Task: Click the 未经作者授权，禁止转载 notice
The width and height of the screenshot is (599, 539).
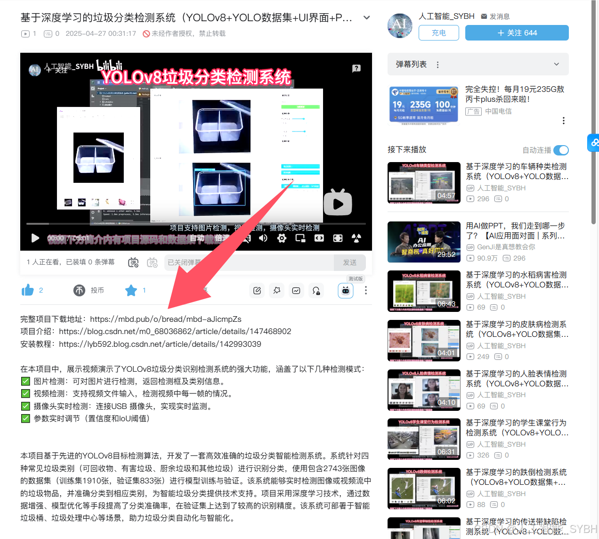Action: click(184, 33)
